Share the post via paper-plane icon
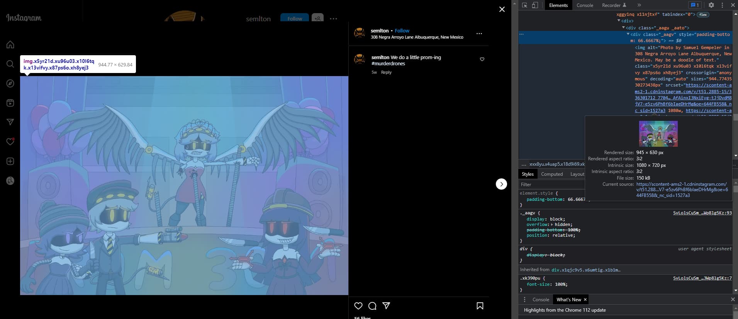The width and height of the screenshot is (738, 319). 386,306
